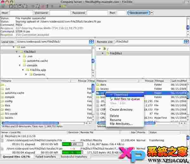Image resolution: width=190 pixels, height=164 pixels.
Task: Choose Download from the context menu
Action: click(x=125, y=95)
